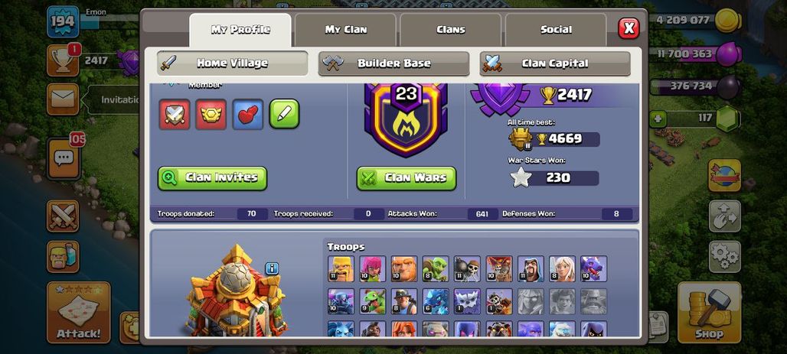Select the Home Village profile view
The width and height of the screenshot is (787, 354).
pos(233,63)
